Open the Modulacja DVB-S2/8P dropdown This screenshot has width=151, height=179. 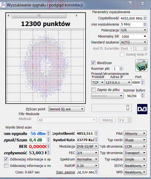coord(87,146)
